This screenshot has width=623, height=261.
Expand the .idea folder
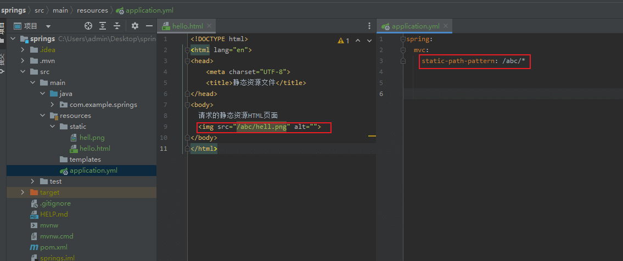[x=23, y=50]
